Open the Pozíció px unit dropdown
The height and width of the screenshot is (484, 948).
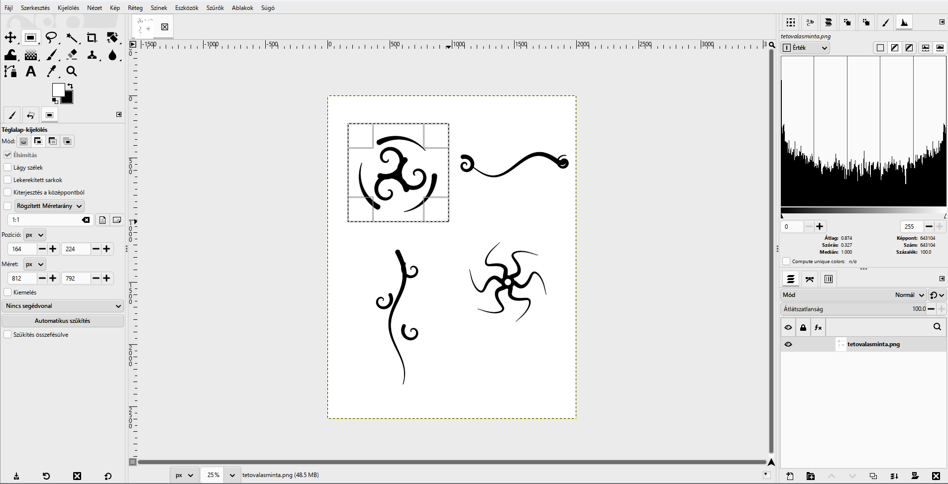click(35, 235)
